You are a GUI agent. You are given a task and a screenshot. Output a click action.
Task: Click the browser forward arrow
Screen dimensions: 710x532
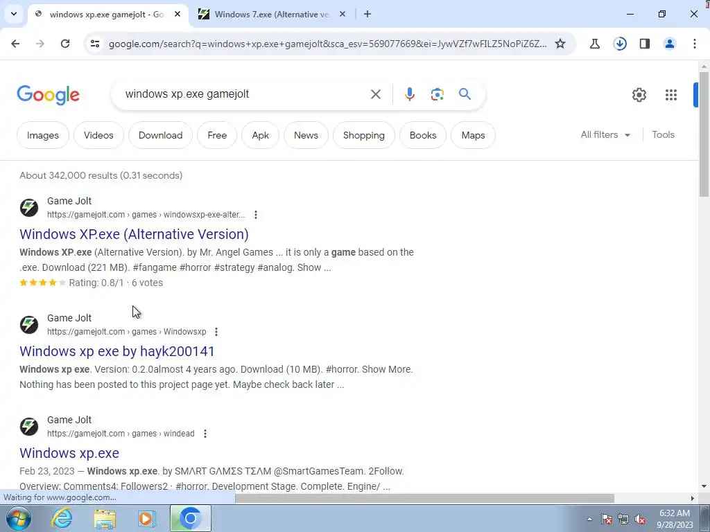tap(40, 44)
